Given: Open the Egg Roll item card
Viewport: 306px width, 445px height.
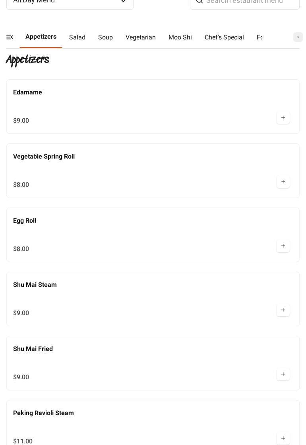Looking at the screenshot, I should (x=153, y=235).
